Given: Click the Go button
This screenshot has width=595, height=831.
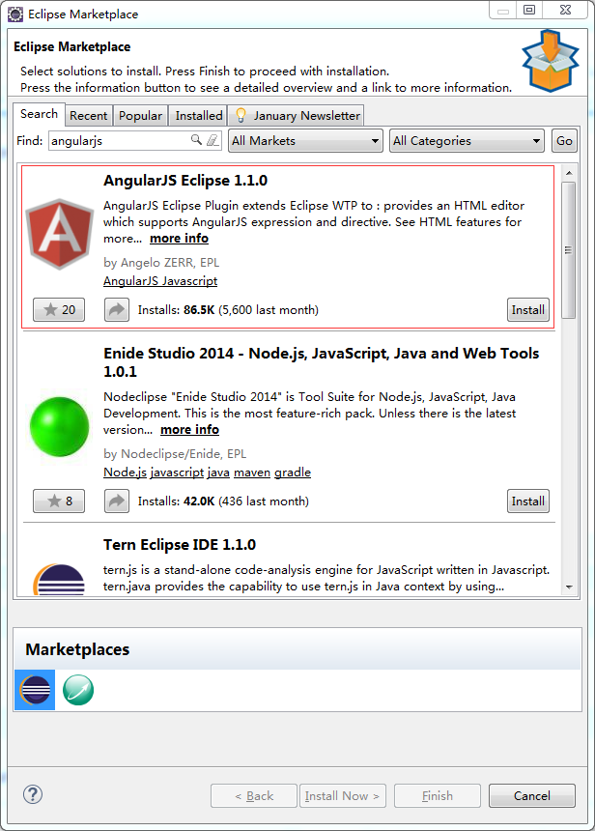Looking at the screenshot, I should click(564, 141).
